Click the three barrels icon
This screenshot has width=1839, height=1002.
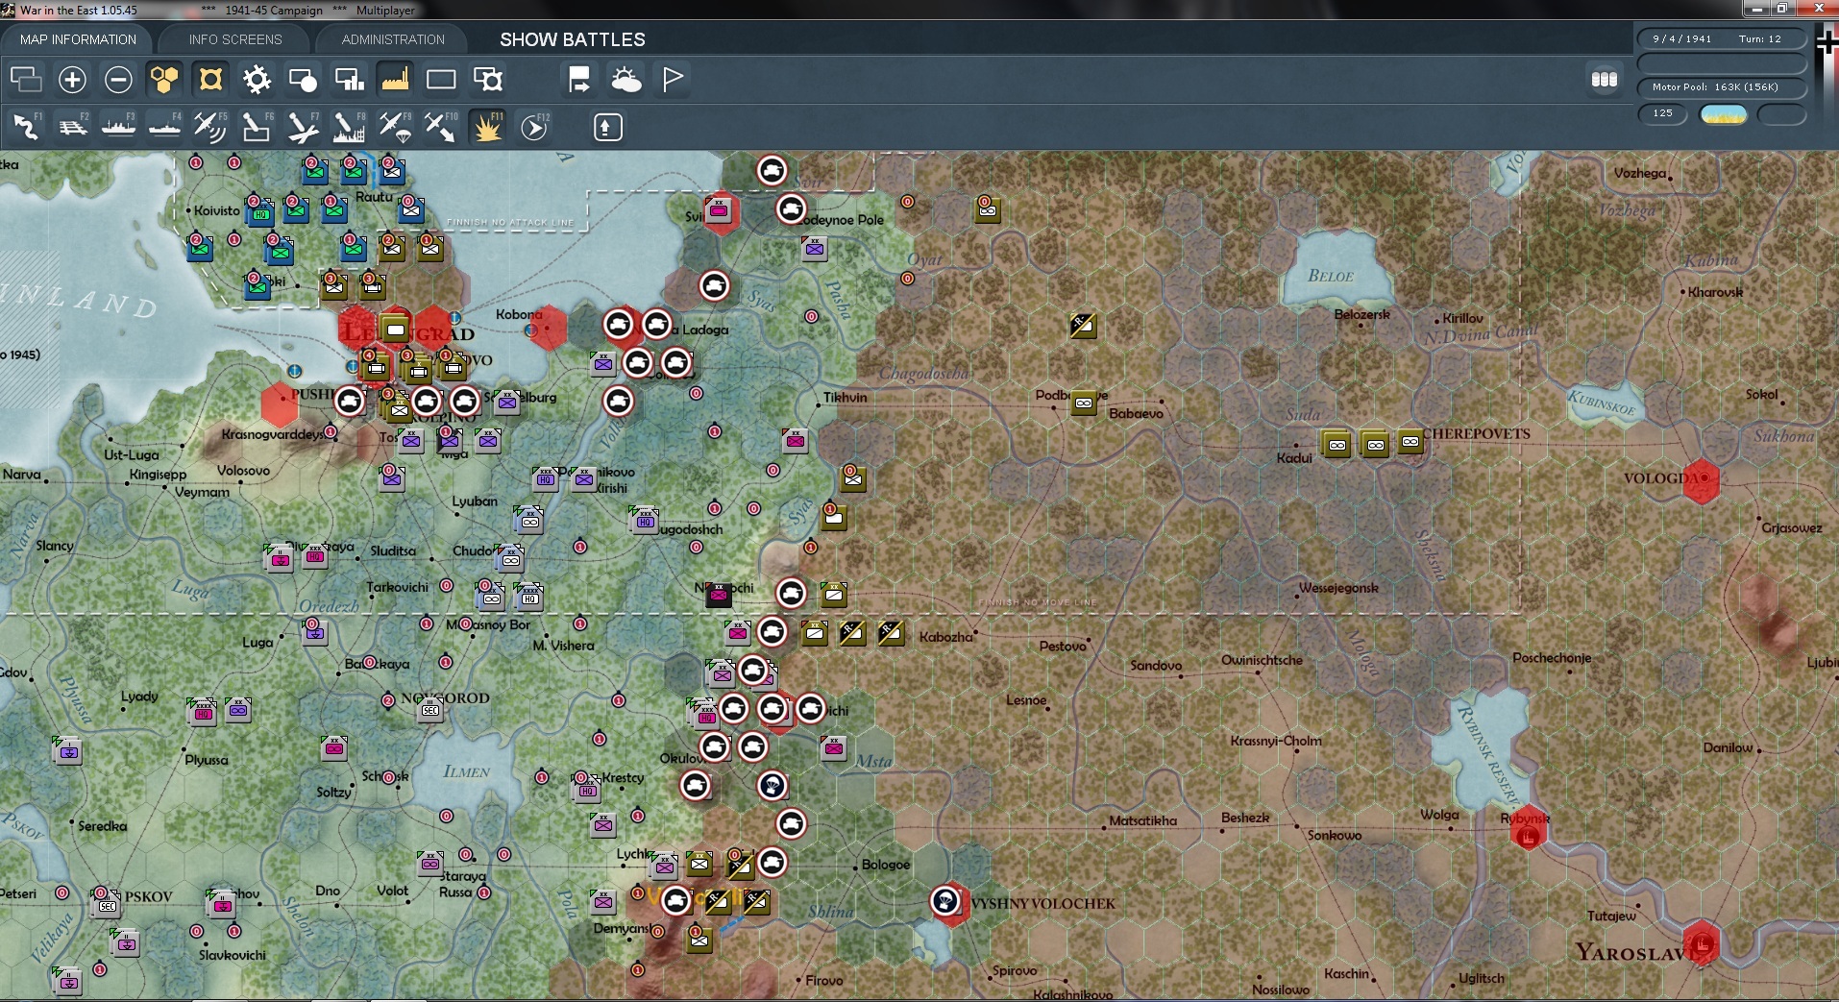1605,80
